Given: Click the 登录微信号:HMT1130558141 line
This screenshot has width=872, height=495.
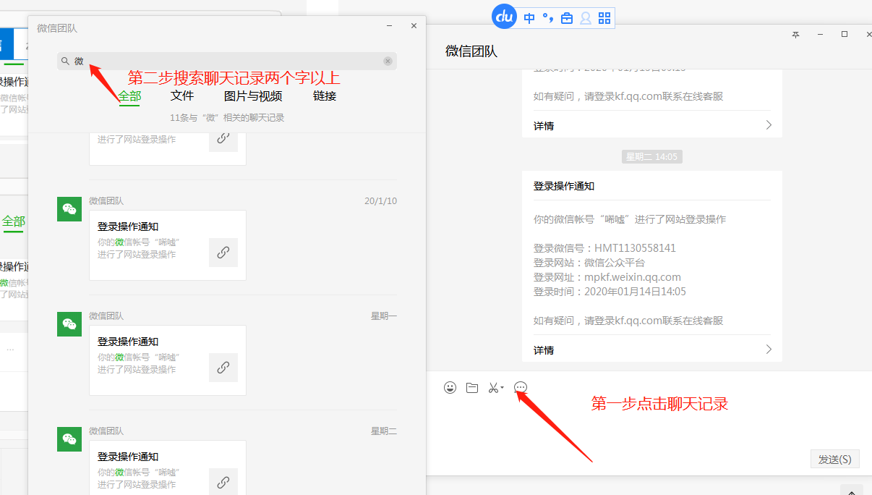Looking at the screenshot, I should 604,248.
